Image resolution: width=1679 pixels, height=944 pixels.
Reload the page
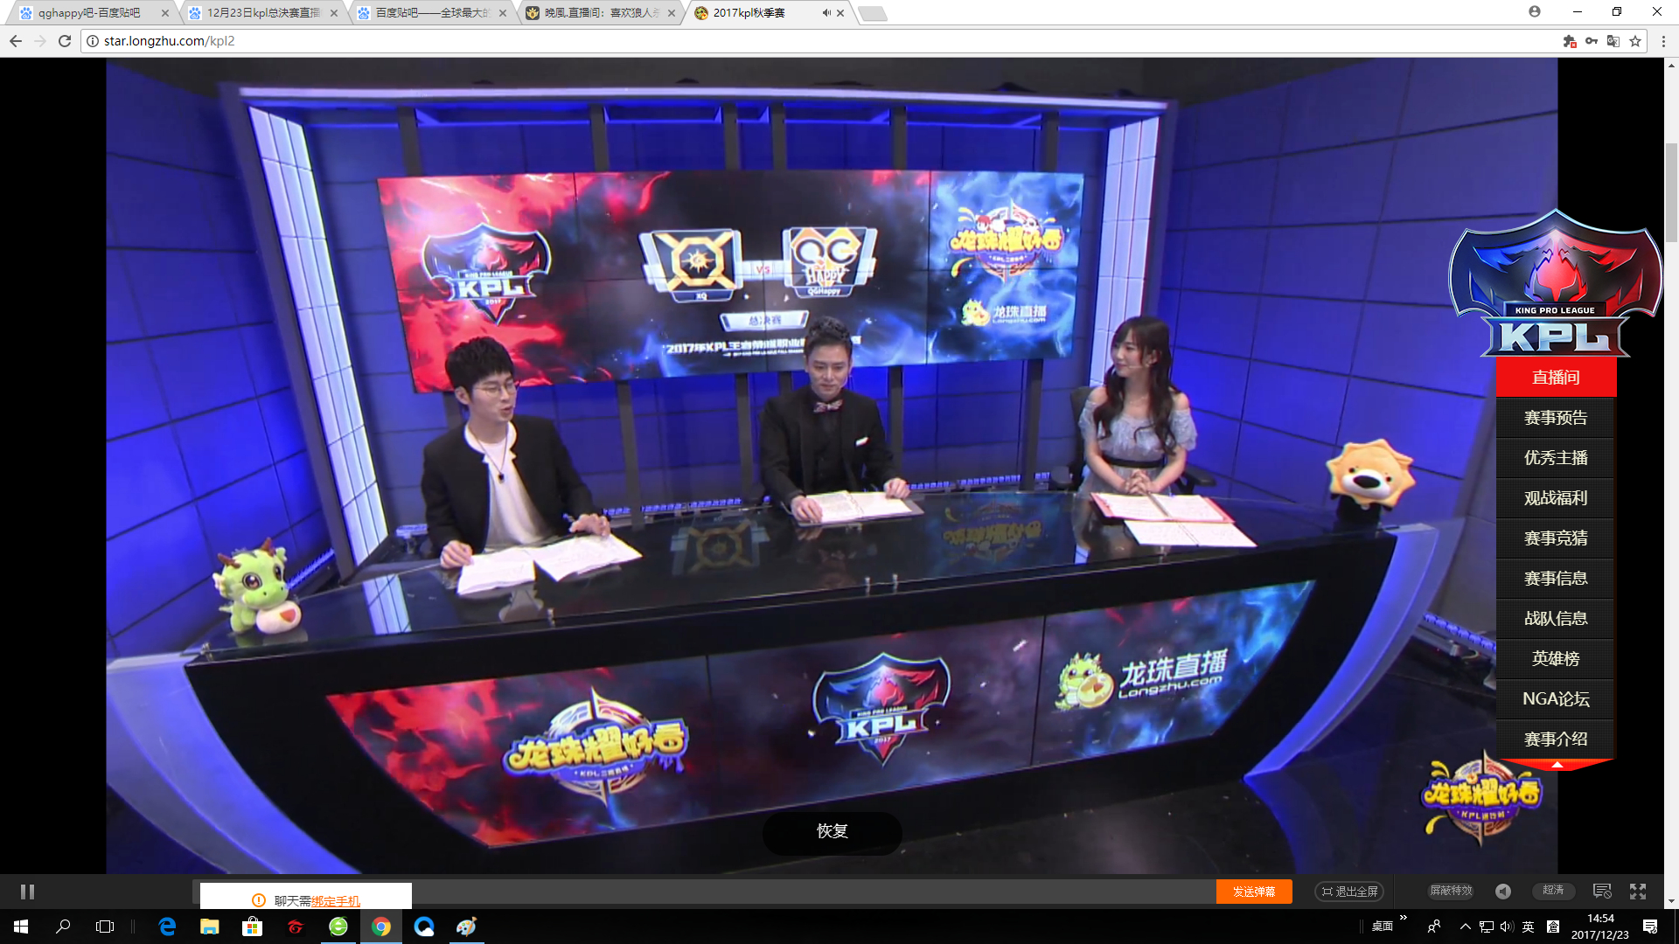point(65,41)
